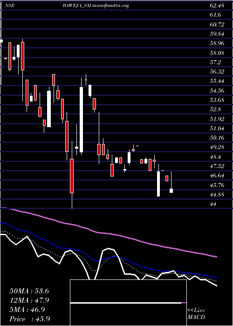Click the 5MA : 46.9 readout
Viewport: 233px width, 326px height.
pyautogui.click(x=27, y=310)
